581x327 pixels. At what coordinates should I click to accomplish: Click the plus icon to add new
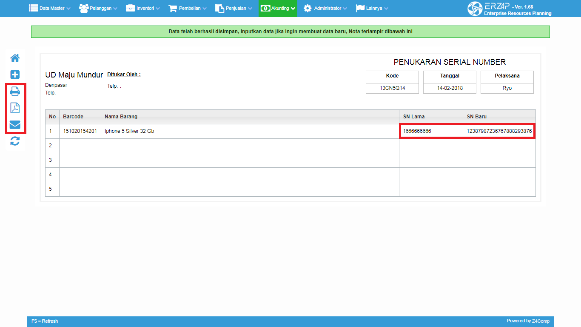click(x=15, y=75)
